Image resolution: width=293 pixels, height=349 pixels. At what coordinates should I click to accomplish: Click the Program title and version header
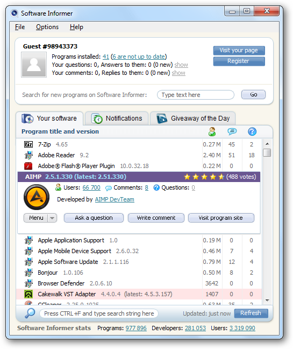(60, 131)
